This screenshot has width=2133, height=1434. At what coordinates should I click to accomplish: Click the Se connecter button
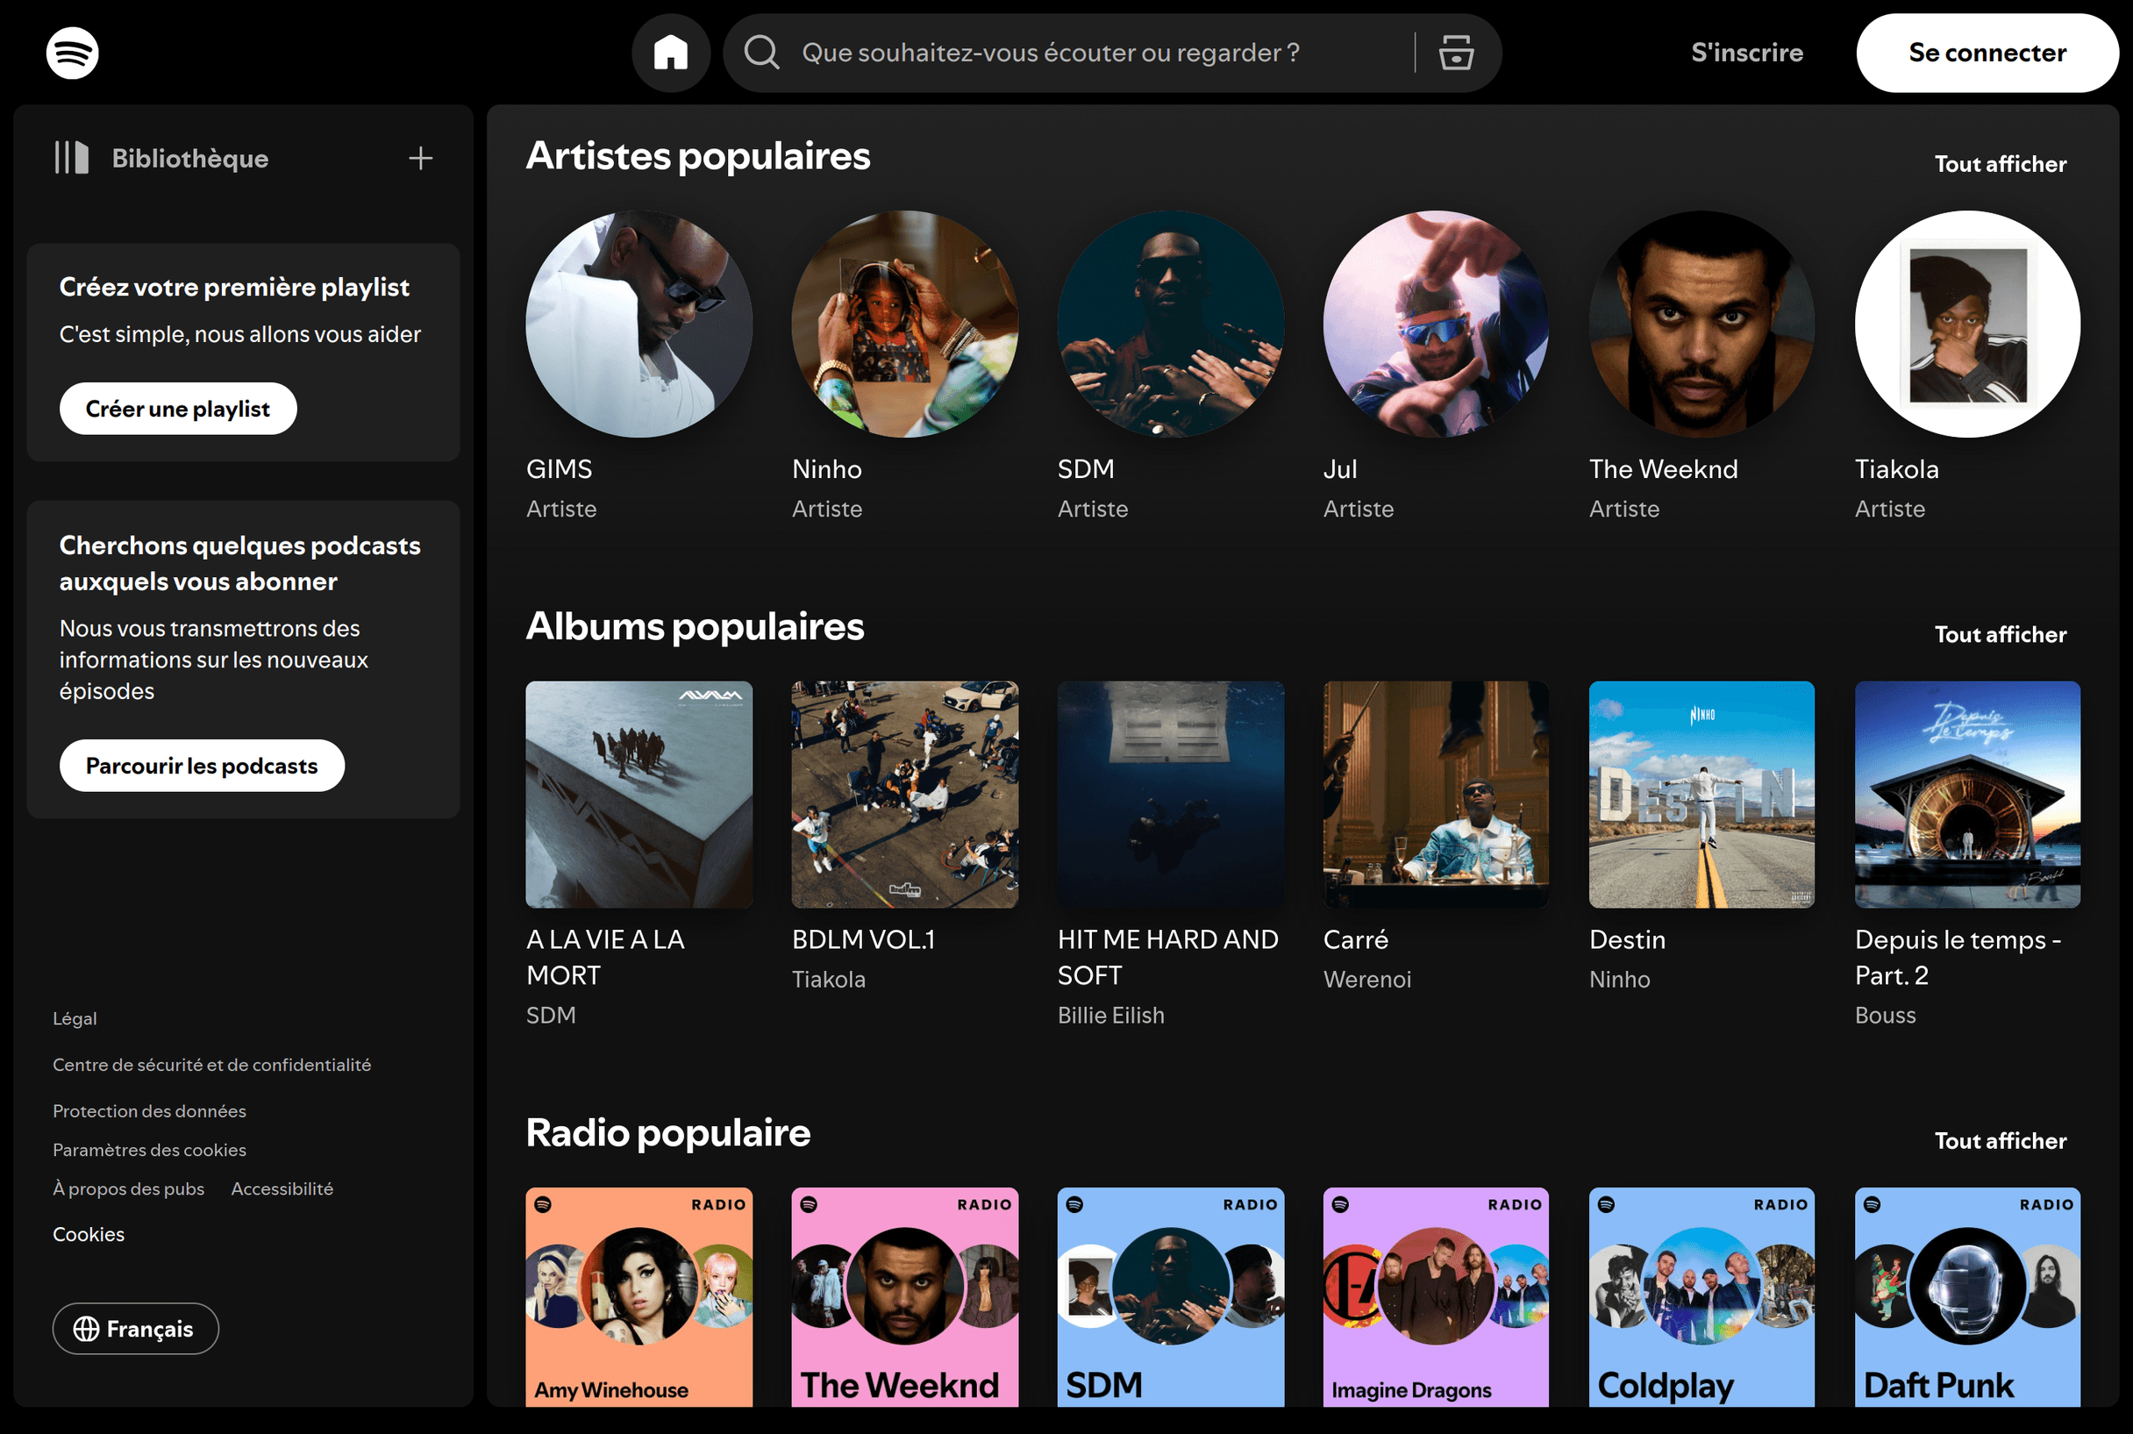click(x=1987, y=52)
